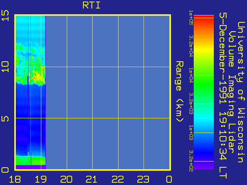The width and height of the screenshot is (247, 185).
Task: Click the 0 hour label at time axis end
Action: (169, 179)
